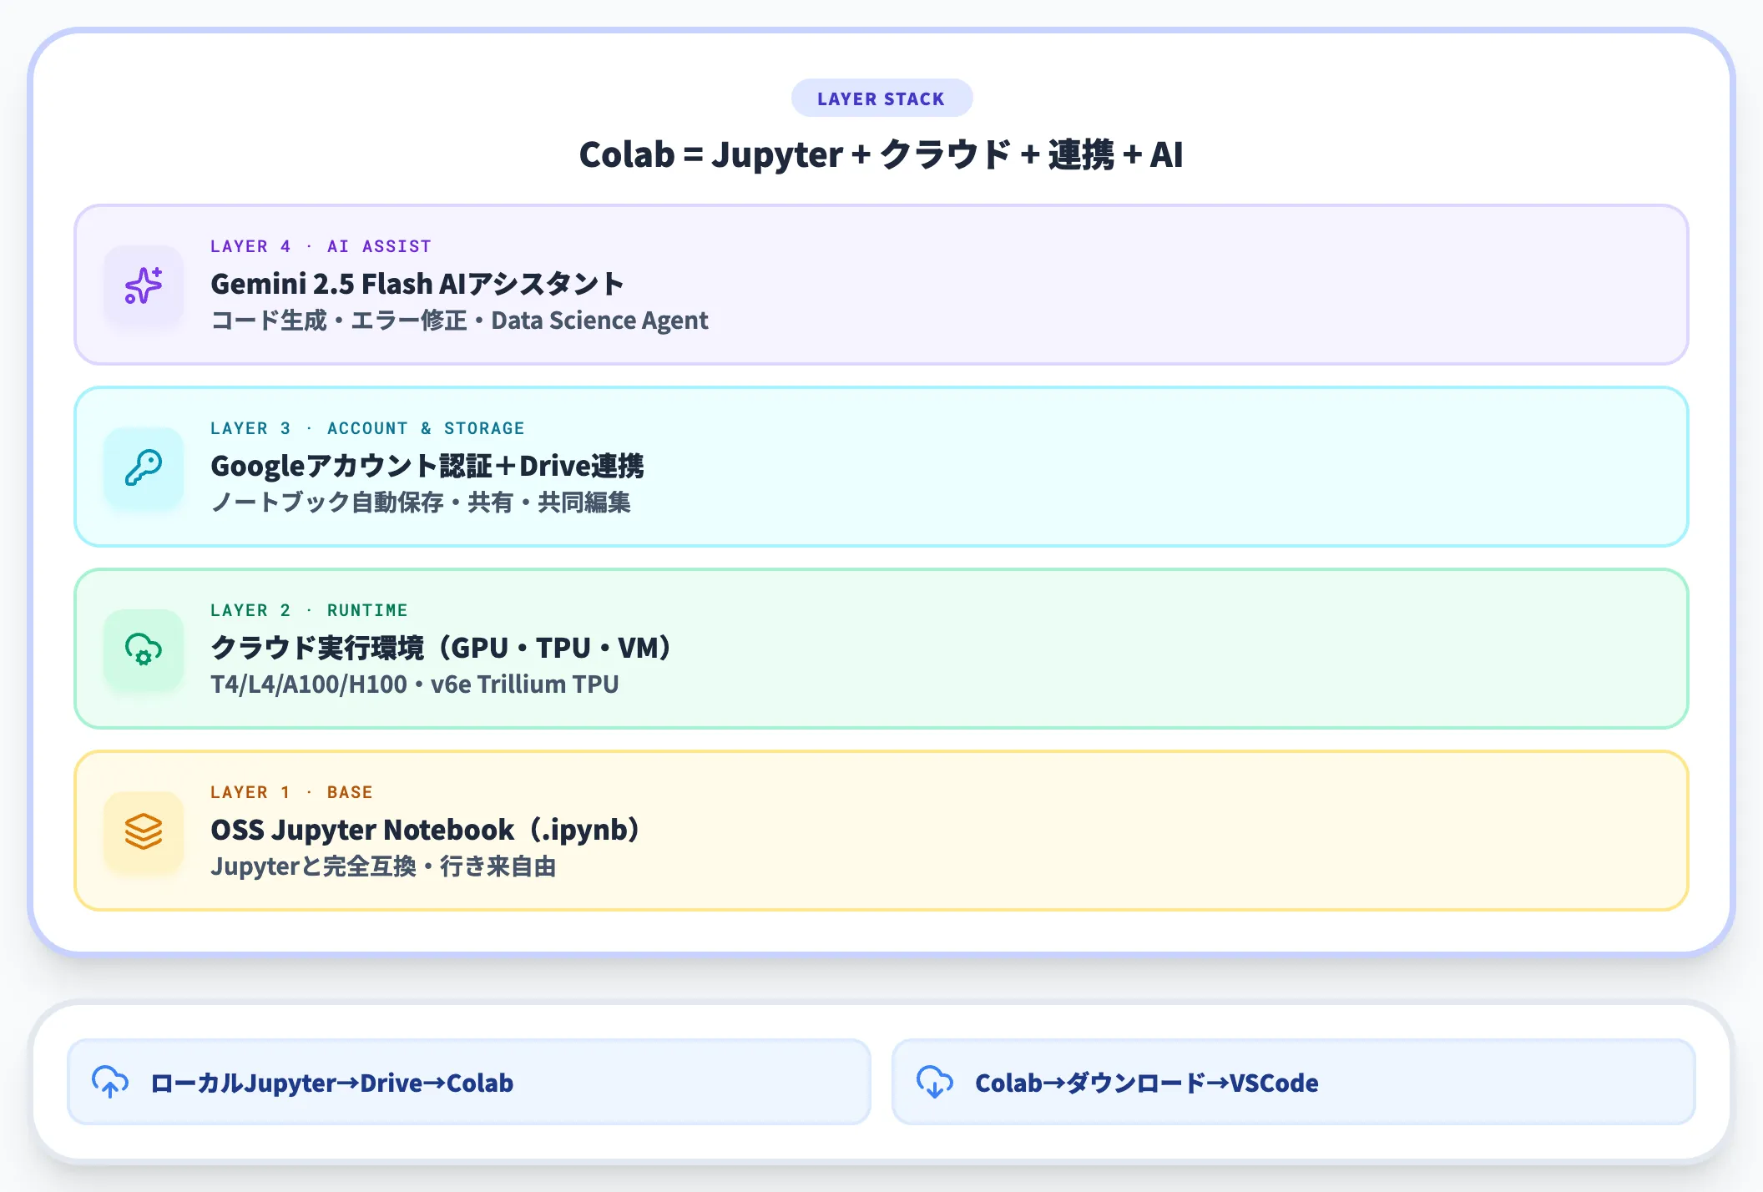The height and width of the screenshot is (1192, 1763).
Task: Select the Gemini 2.5 Flash AIアシスタント heading
Action: click(417, 284)
